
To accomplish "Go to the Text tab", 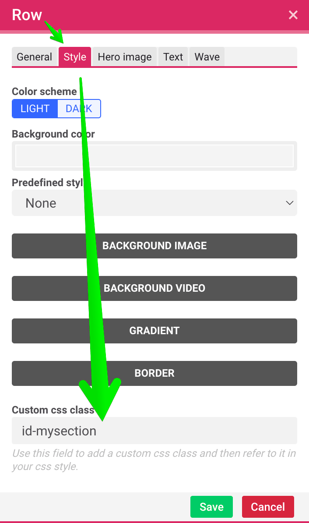I will (173, 57).
